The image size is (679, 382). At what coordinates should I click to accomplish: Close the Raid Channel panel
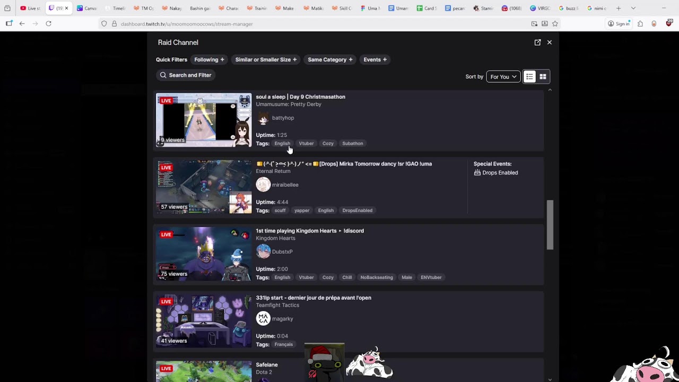550,42
